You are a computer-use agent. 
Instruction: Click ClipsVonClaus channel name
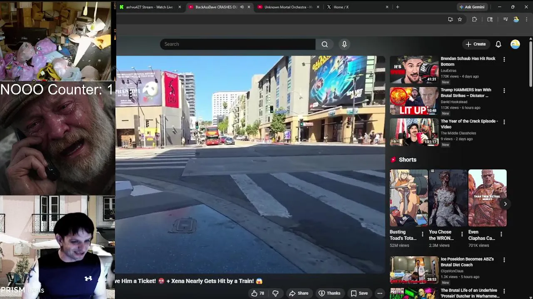point(452,271)
